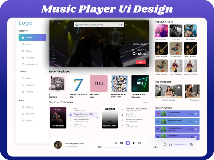Enable shuffle in the player bar
The height and width of the screenshot is (160, 214).
[x=115, y=143]
